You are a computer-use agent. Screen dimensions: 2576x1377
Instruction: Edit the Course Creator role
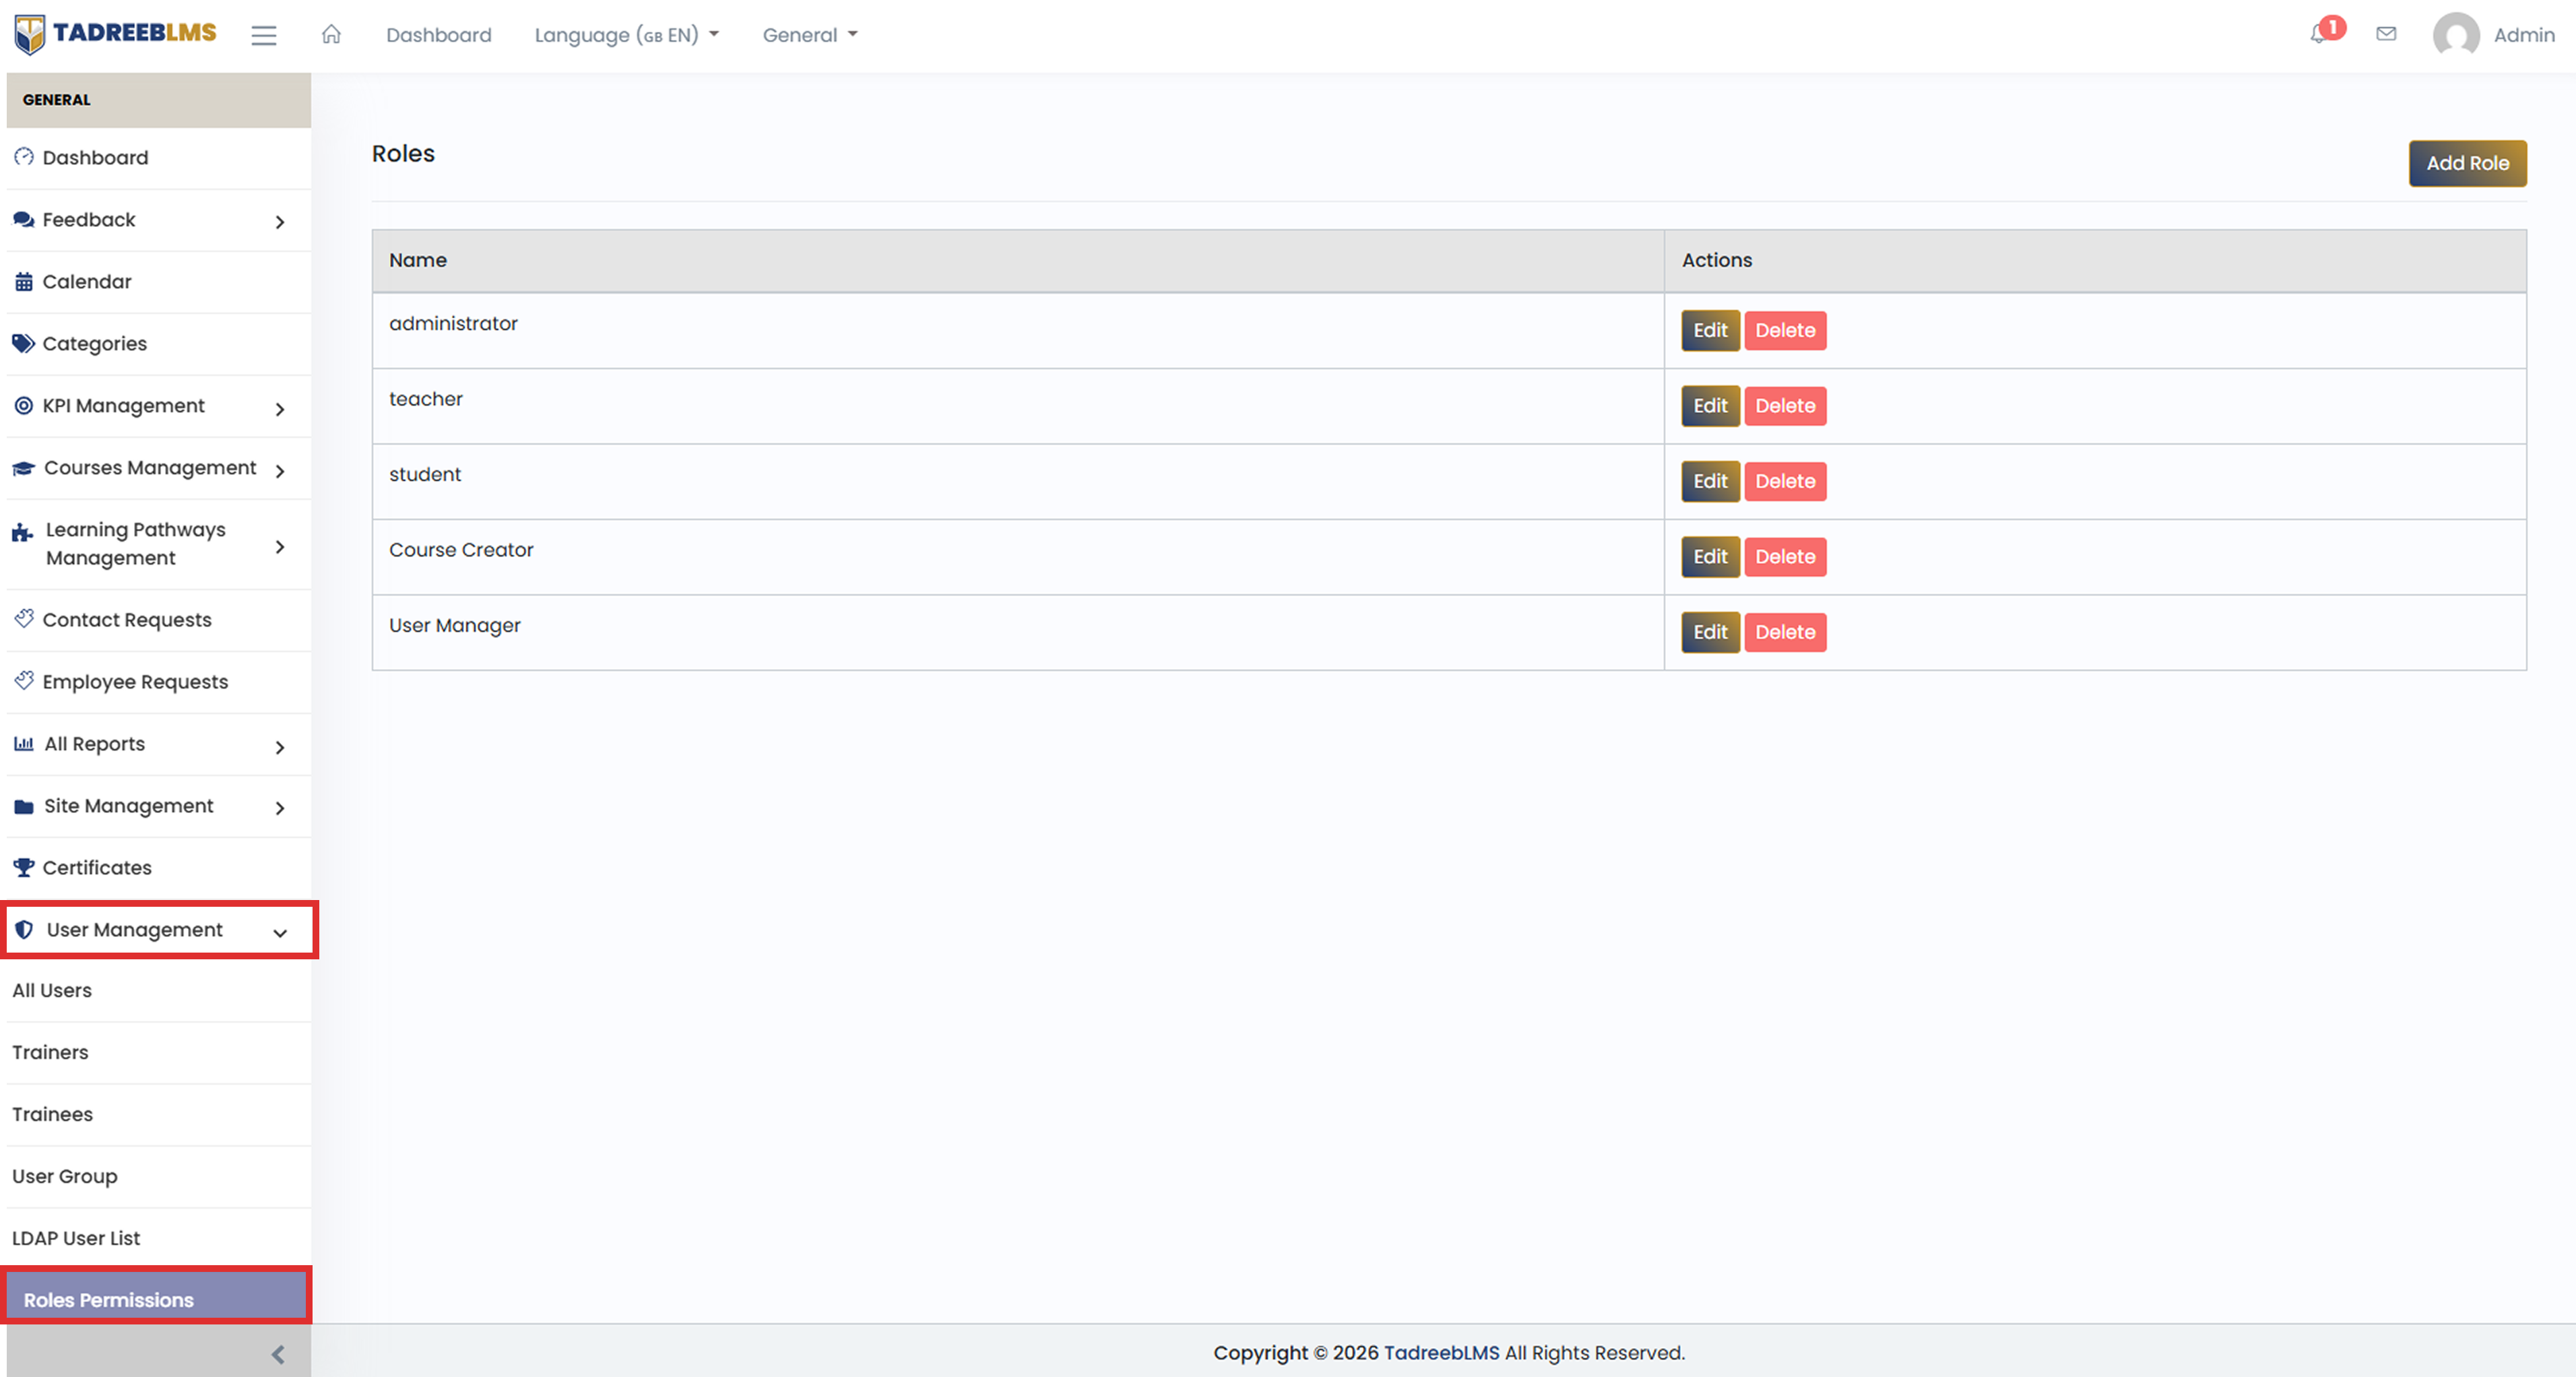click(x=1710, y=557)
